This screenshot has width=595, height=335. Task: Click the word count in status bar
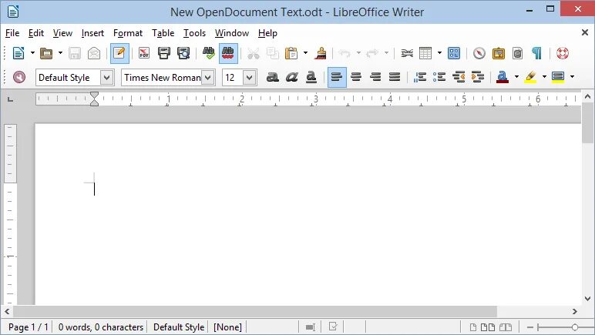click(100, 327)
